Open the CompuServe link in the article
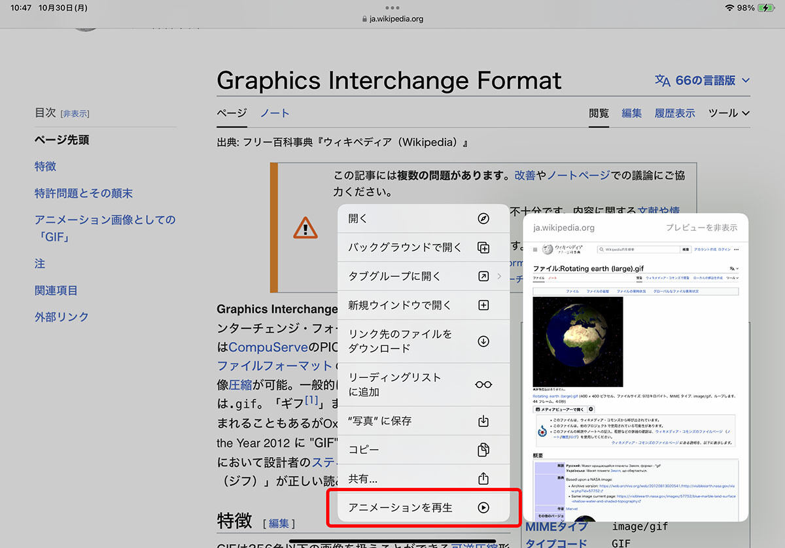Viewport: 785px width, 548px height. (x=268, y=347)
